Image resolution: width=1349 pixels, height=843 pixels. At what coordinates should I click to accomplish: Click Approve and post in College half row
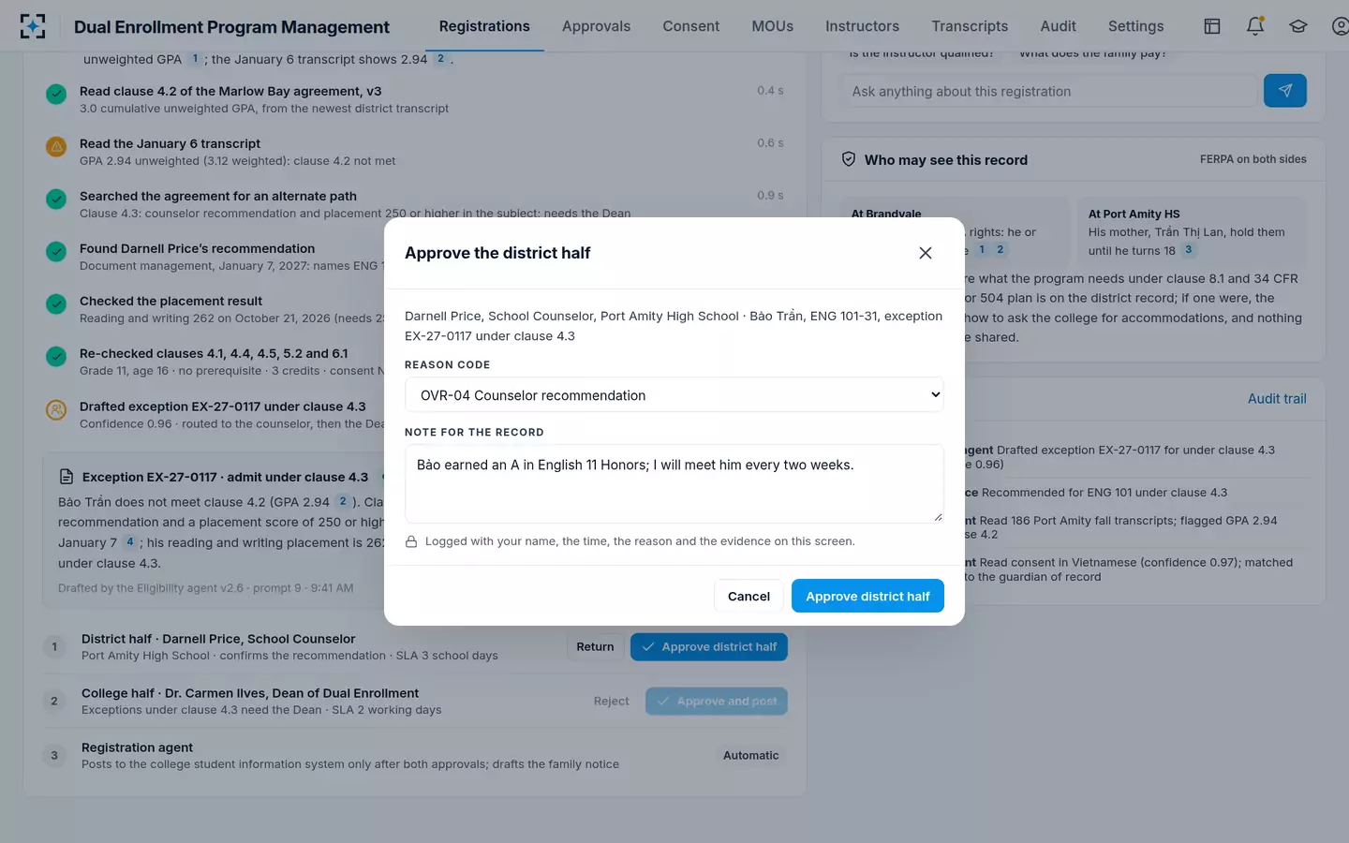tap(717, 701)
